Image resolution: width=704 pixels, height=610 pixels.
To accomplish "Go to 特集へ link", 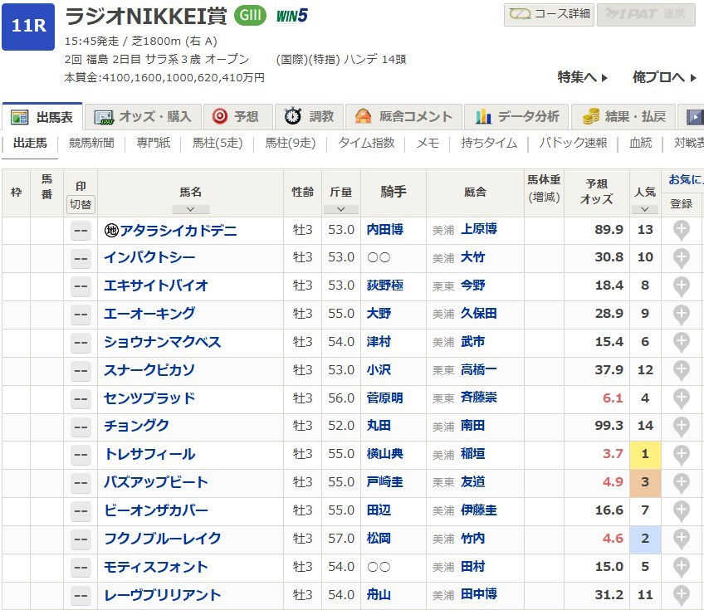I will click(x=582, y=78).
